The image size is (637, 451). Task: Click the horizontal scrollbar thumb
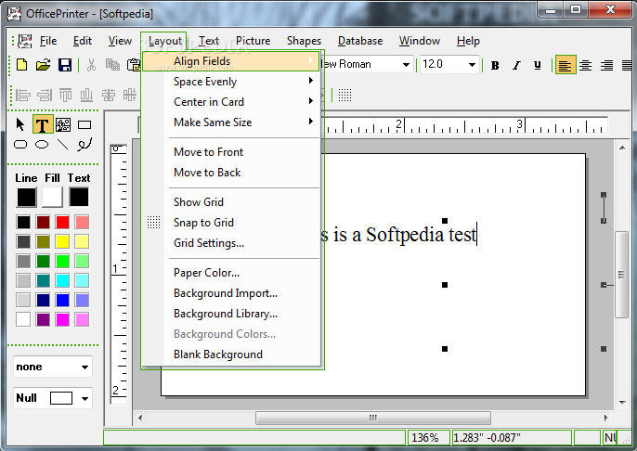pyautogui.click(x=373, y=418)
